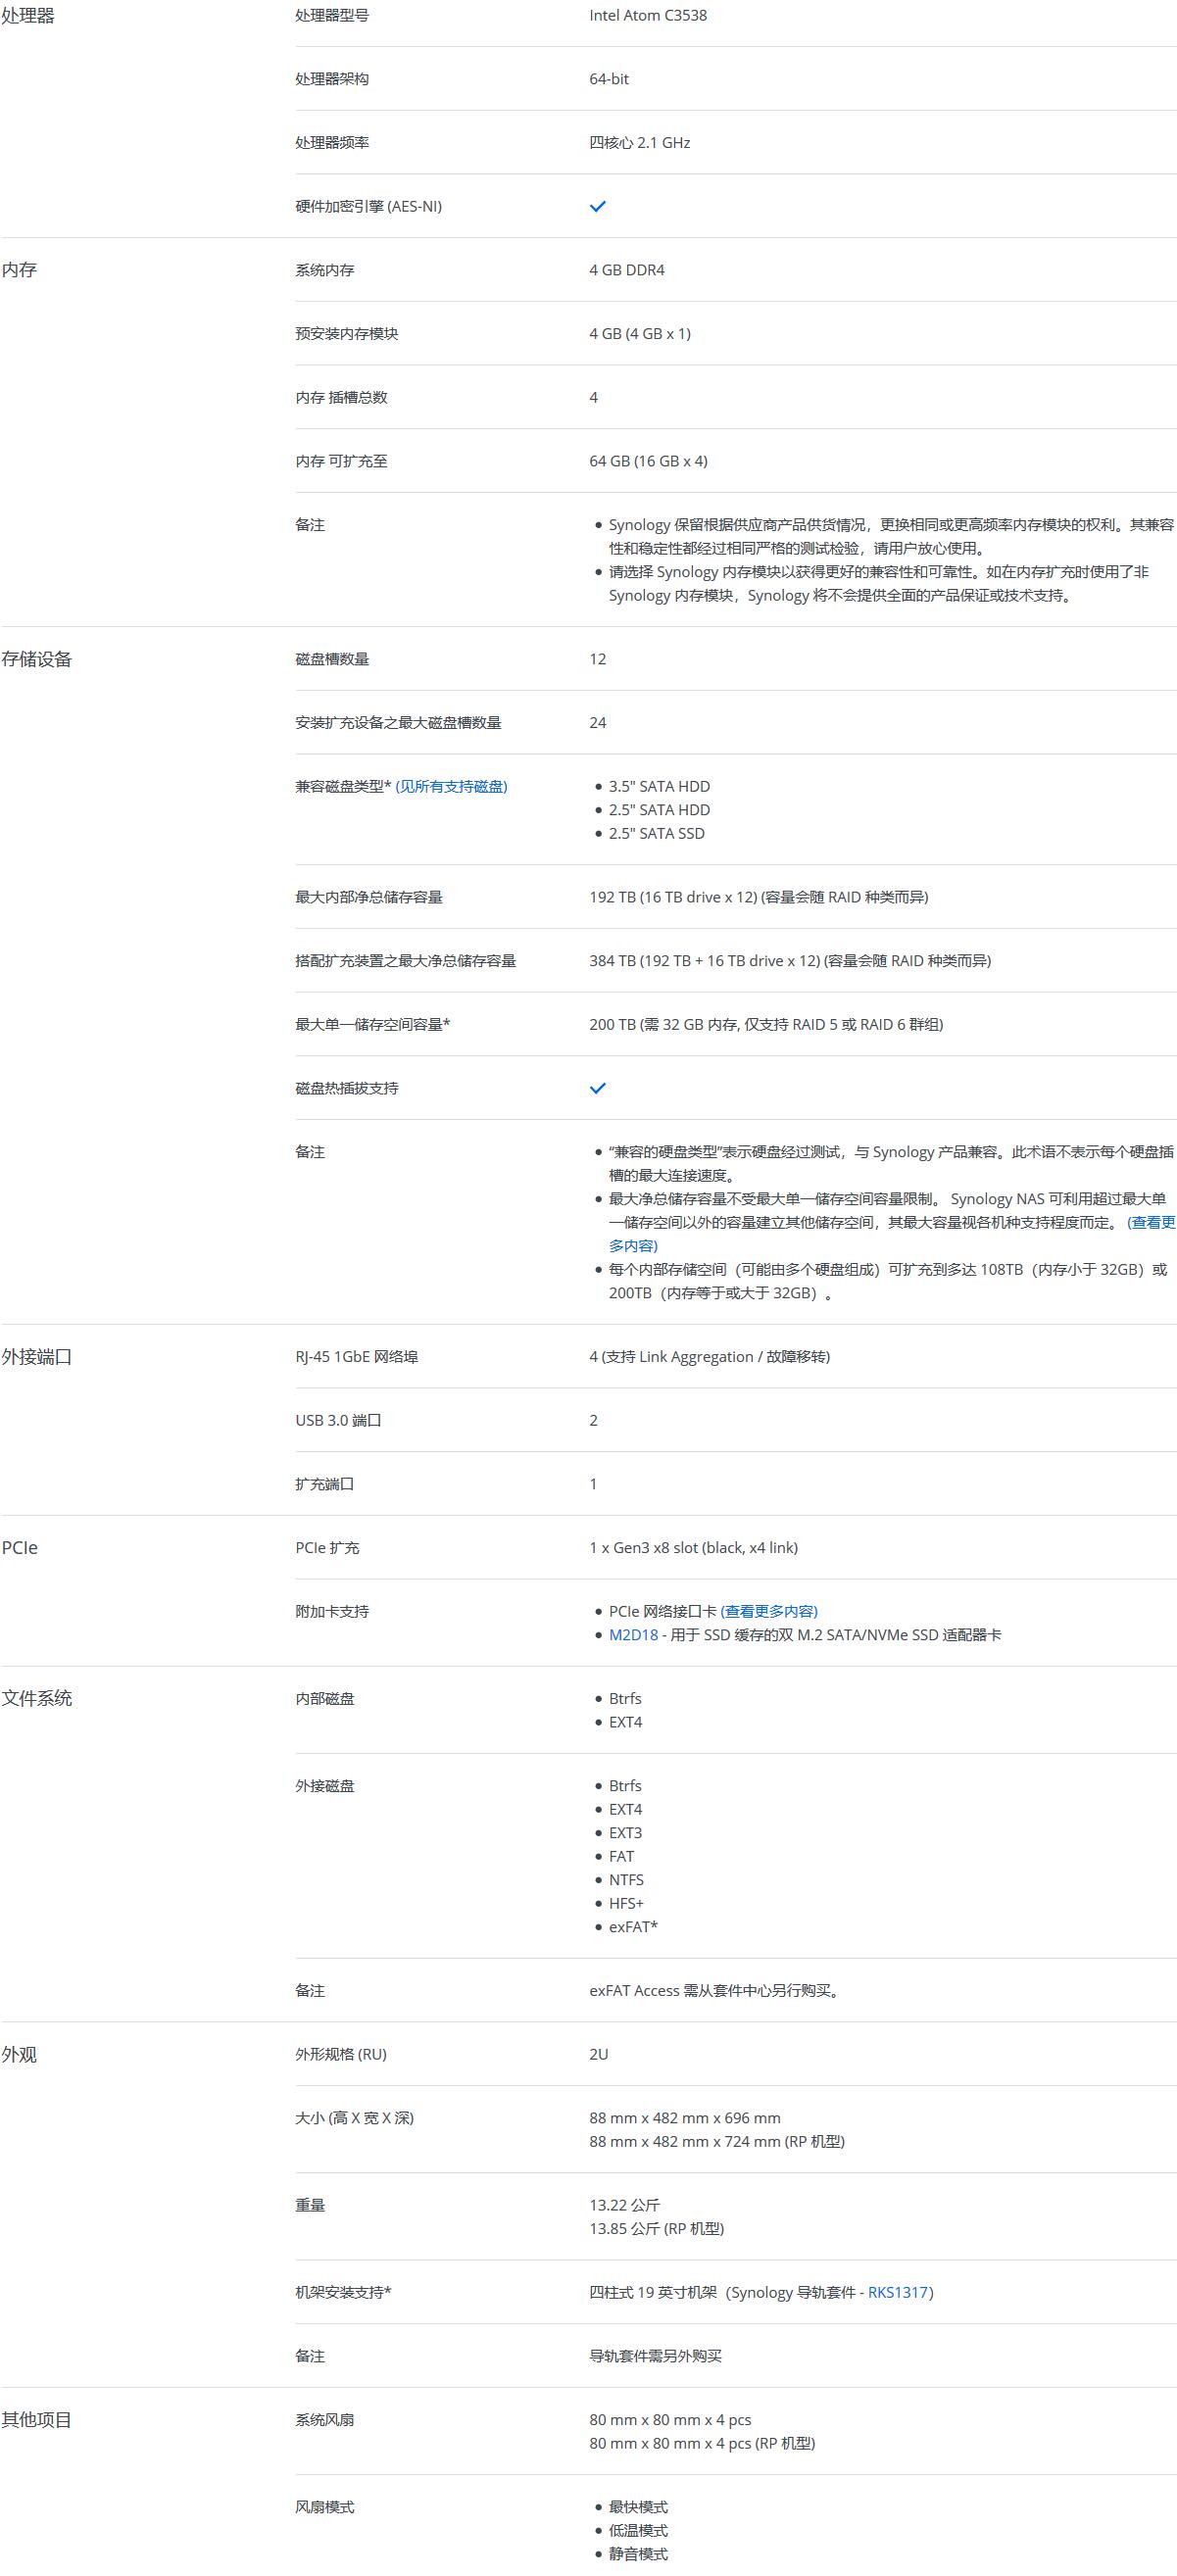Click the 64-bit architecture value

609,79
